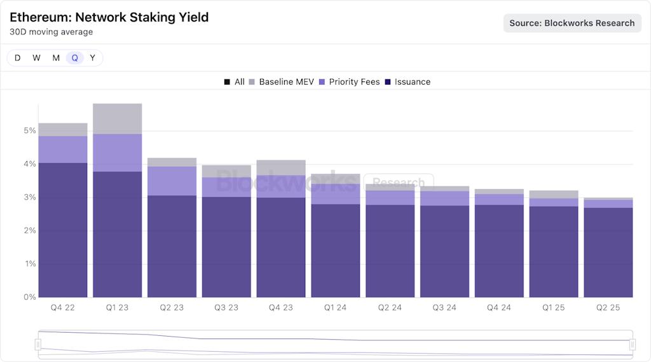Click the left range slider handle
This screenshot has height=362, width=651.
(38, 344)
